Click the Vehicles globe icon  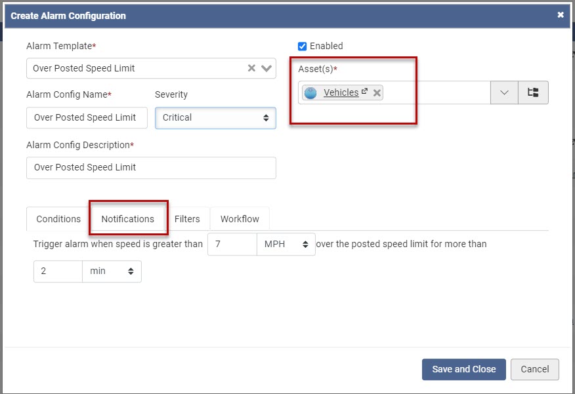click(x=311, y=93)
